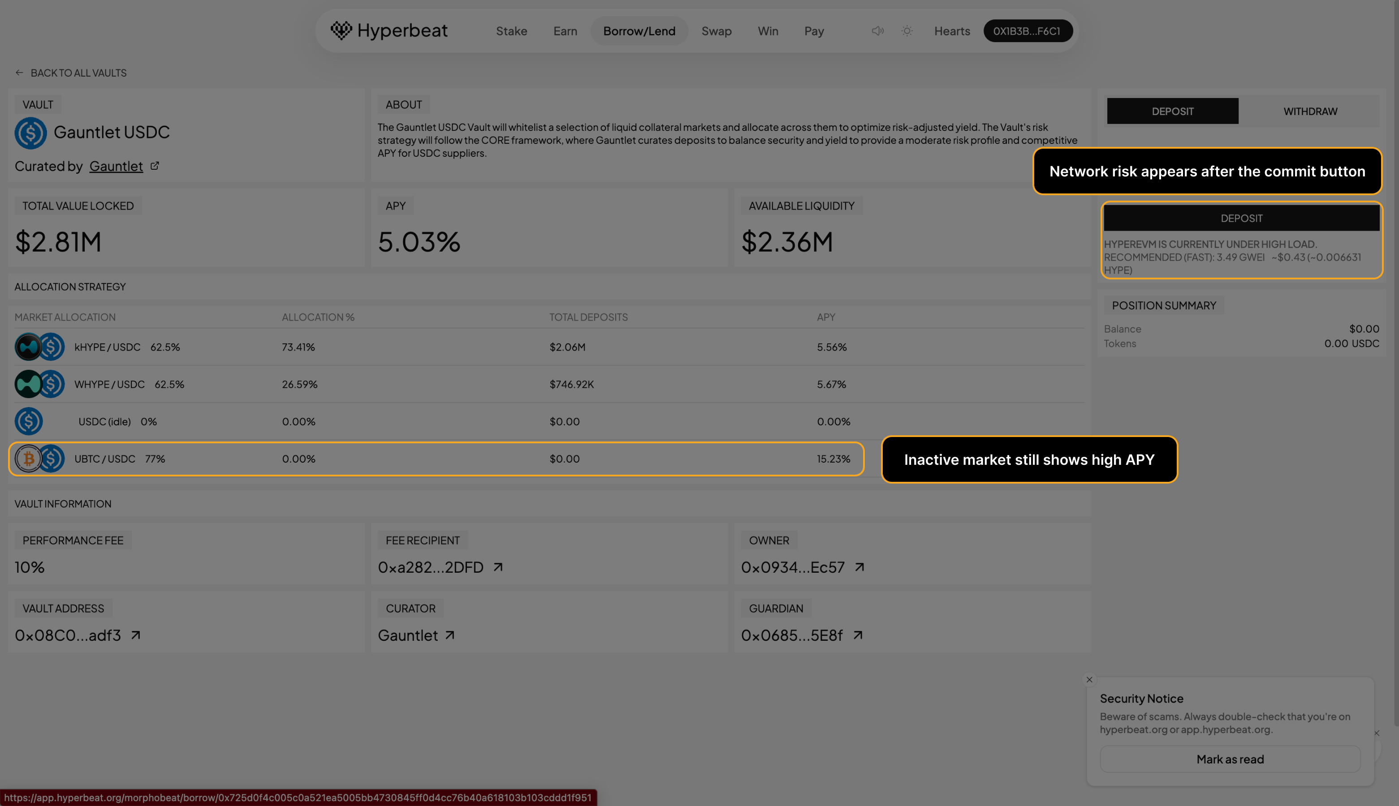
Task: Click the 10% performance fee value
Action: [x=30, y=567]
